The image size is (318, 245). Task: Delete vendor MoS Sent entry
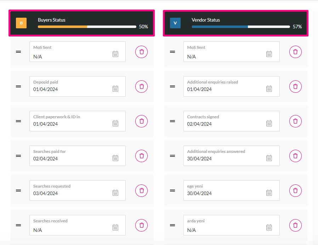point(295,52)
